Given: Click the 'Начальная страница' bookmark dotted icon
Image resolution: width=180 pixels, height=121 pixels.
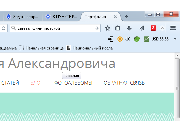Looking at the screenshot, I should tap(21, 48).
